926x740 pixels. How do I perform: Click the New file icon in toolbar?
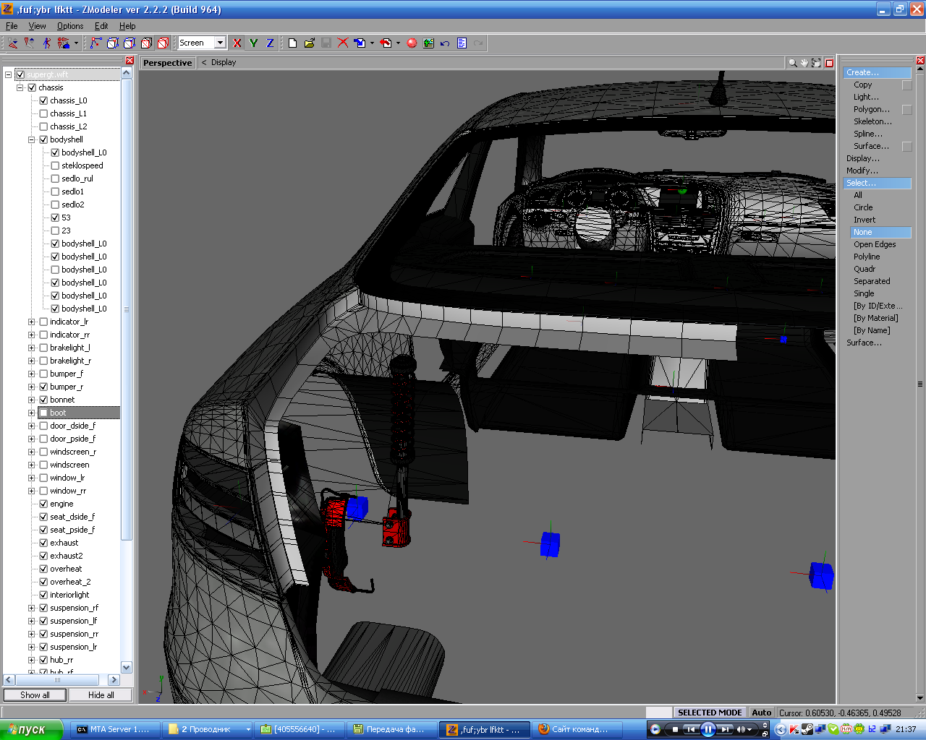(292, 43)
